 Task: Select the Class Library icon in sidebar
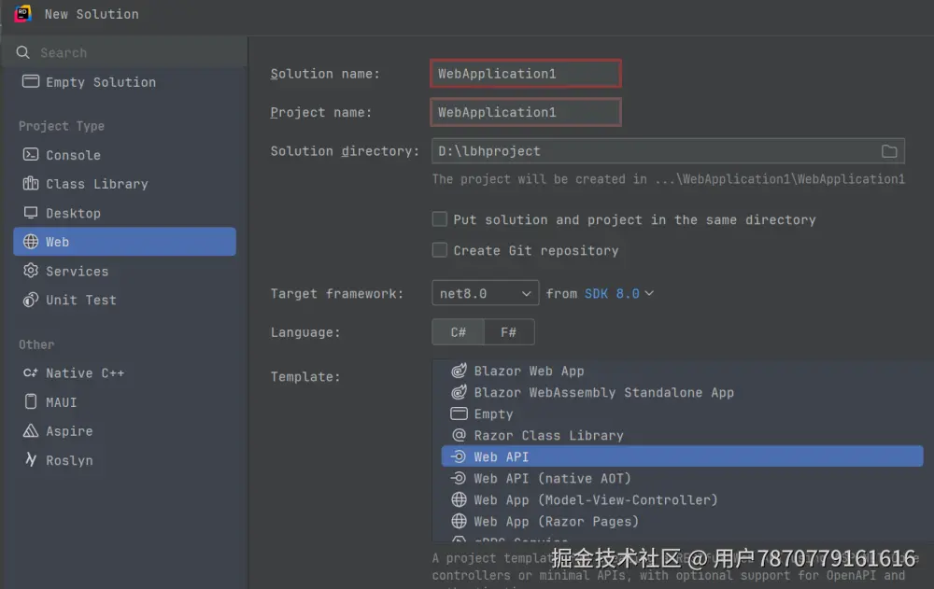[30, 184]
